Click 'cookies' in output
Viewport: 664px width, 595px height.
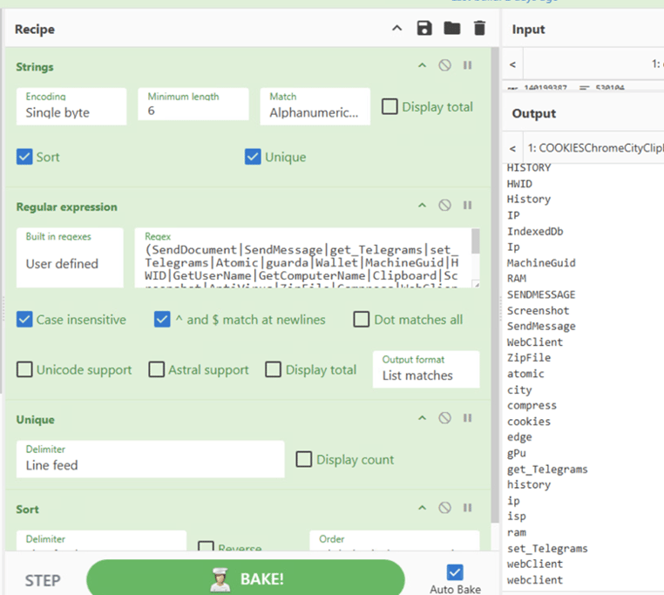click(x=529, y=422)
